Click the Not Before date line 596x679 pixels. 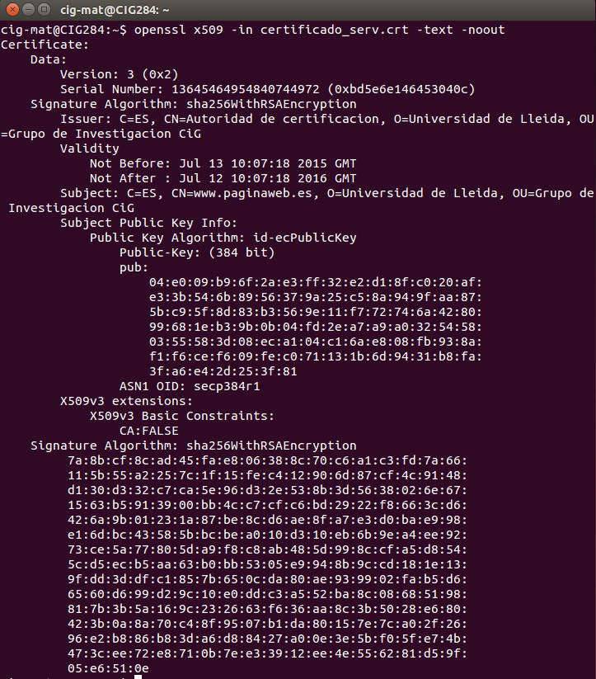[x=223, y=164]
